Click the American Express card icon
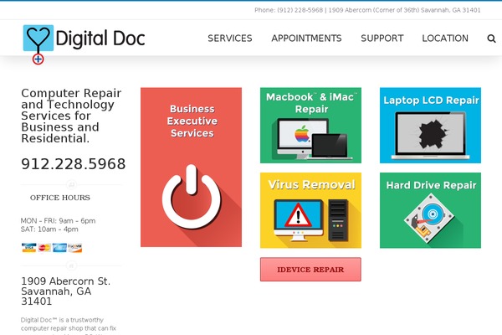The width and height of the screenshot is (502, 335). pyautogui.click(x=59, y=248)
